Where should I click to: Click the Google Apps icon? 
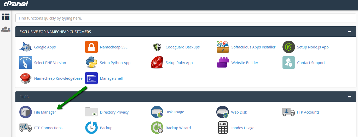point(26,47)
